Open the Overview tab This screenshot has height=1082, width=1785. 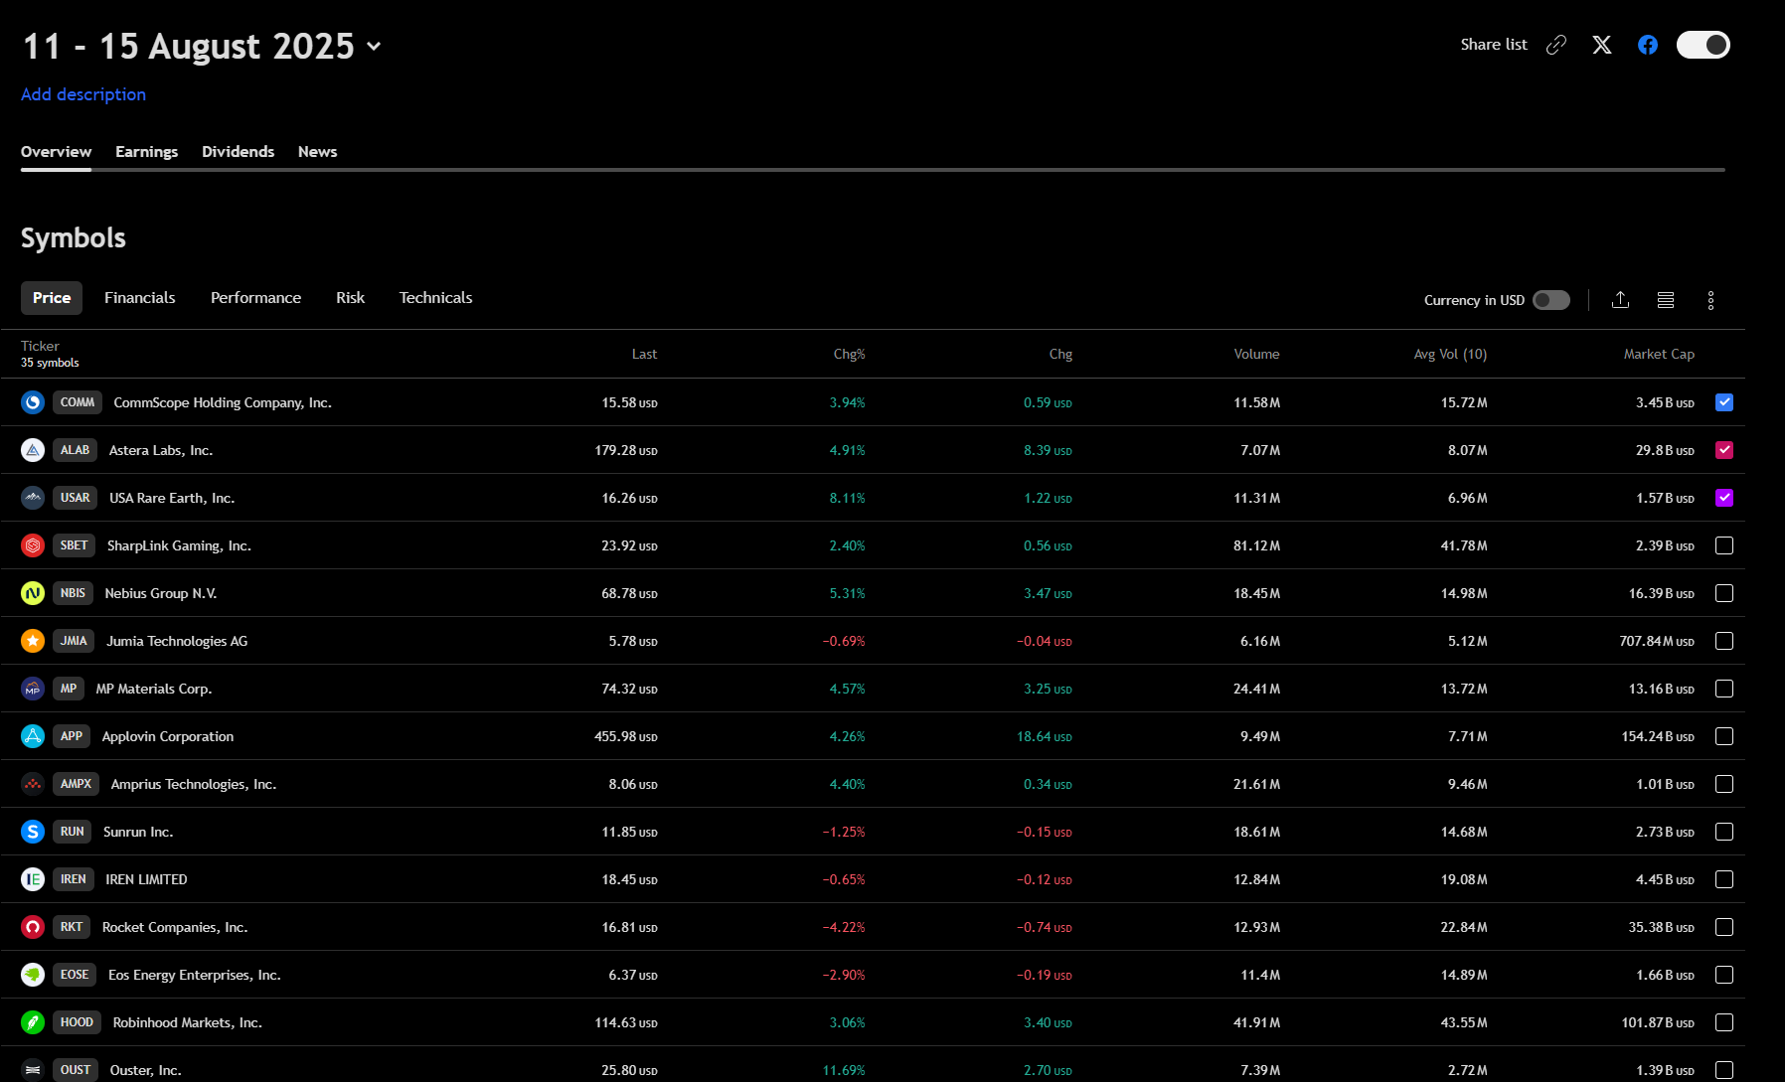[x=56, y=151]
